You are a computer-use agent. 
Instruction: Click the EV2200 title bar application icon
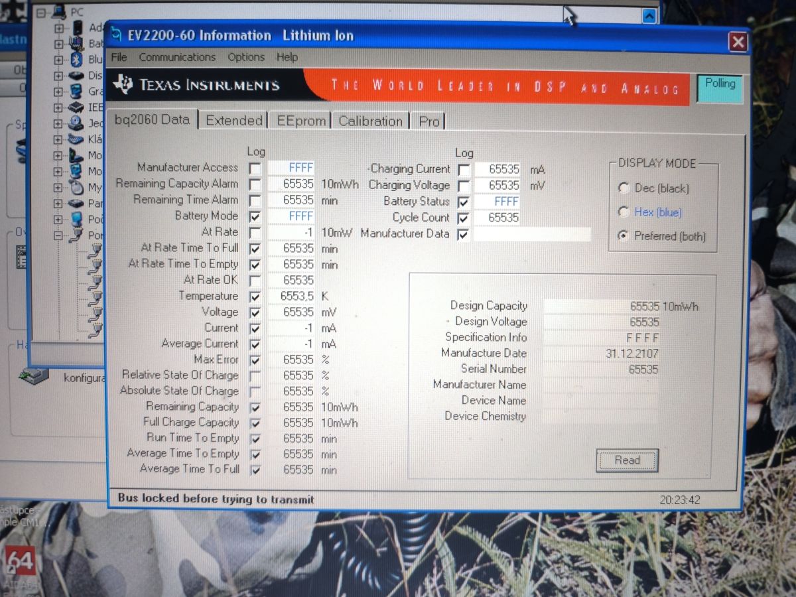point(116,33)
